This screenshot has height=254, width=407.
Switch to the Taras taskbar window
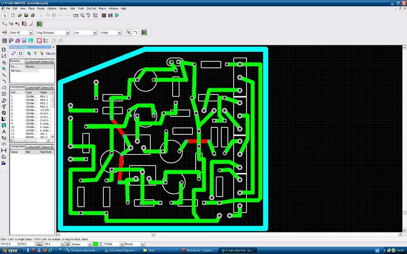pos(161,251)
